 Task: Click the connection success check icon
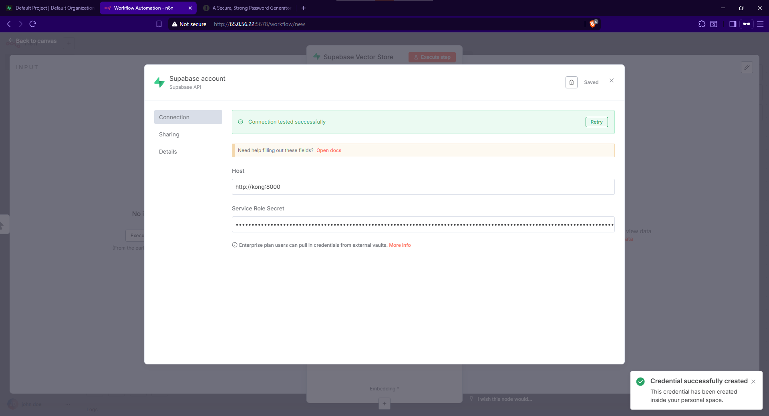241,122
